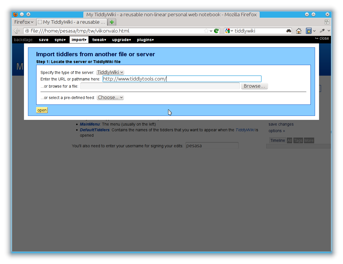Switch to the Timeline sidebar tab
343x264 pixels.
tap(278, 140)
